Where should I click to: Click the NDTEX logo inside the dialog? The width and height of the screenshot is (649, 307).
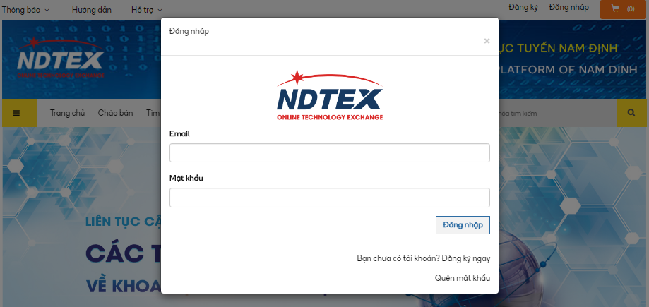tap(330, 96)
